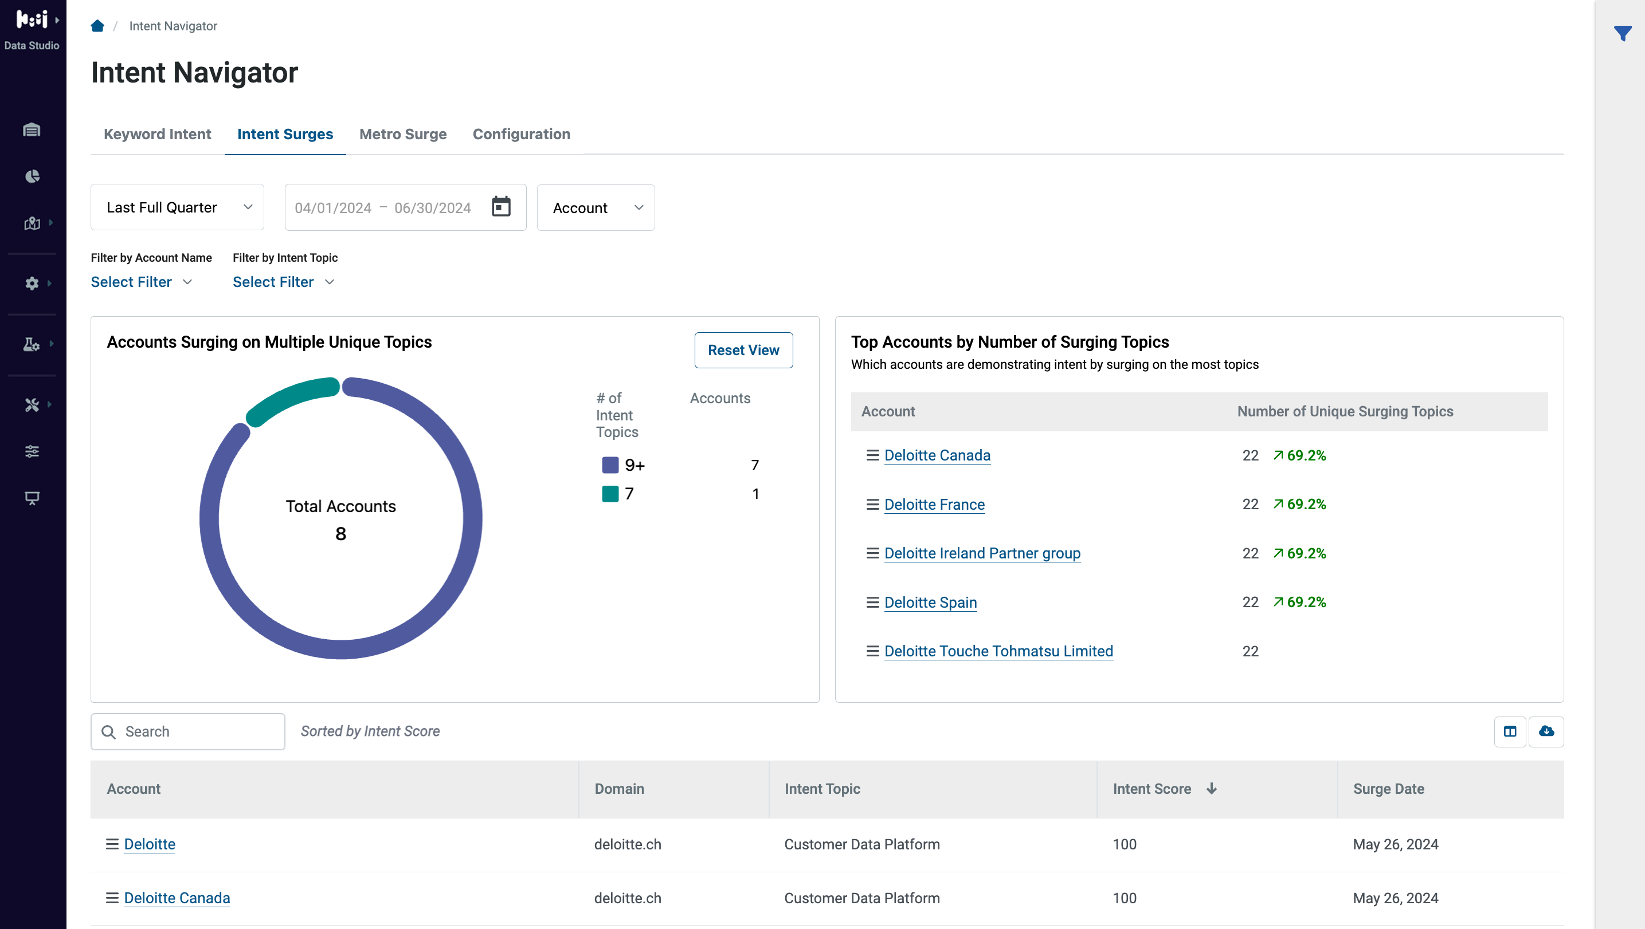This screenshot has width=1645, height=929.
Task: Open row menu icon for Deloitte Ireland Partner group
Action: click(x=872, y=553)
